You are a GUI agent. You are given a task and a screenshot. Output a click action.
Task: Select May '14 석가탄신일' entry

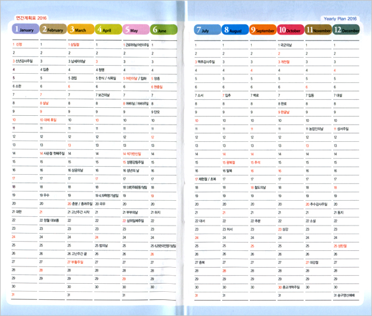(132, 154)
